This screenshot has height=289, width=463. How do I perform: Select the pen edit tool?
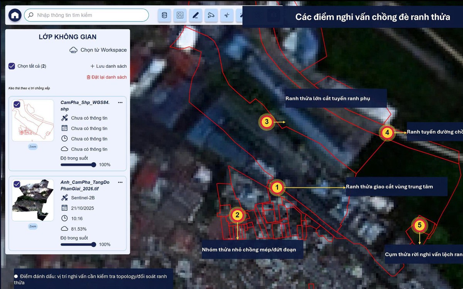point(195,15)
